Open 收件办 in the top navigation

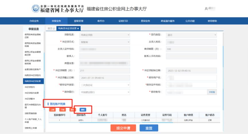click(x=101, y=21)
